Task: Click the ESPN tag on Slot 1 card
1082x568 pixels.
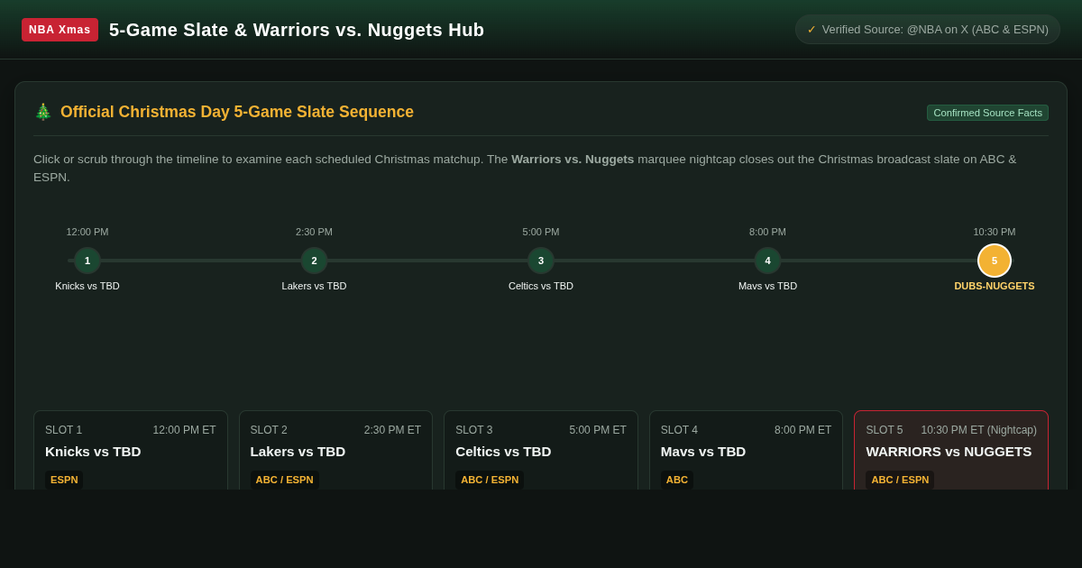Action: 64,480
